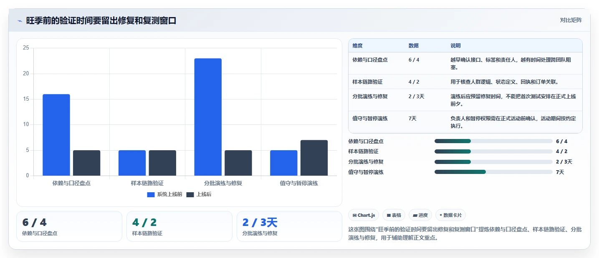Click the 4 / 2 table cell

[x=414, y=82]
